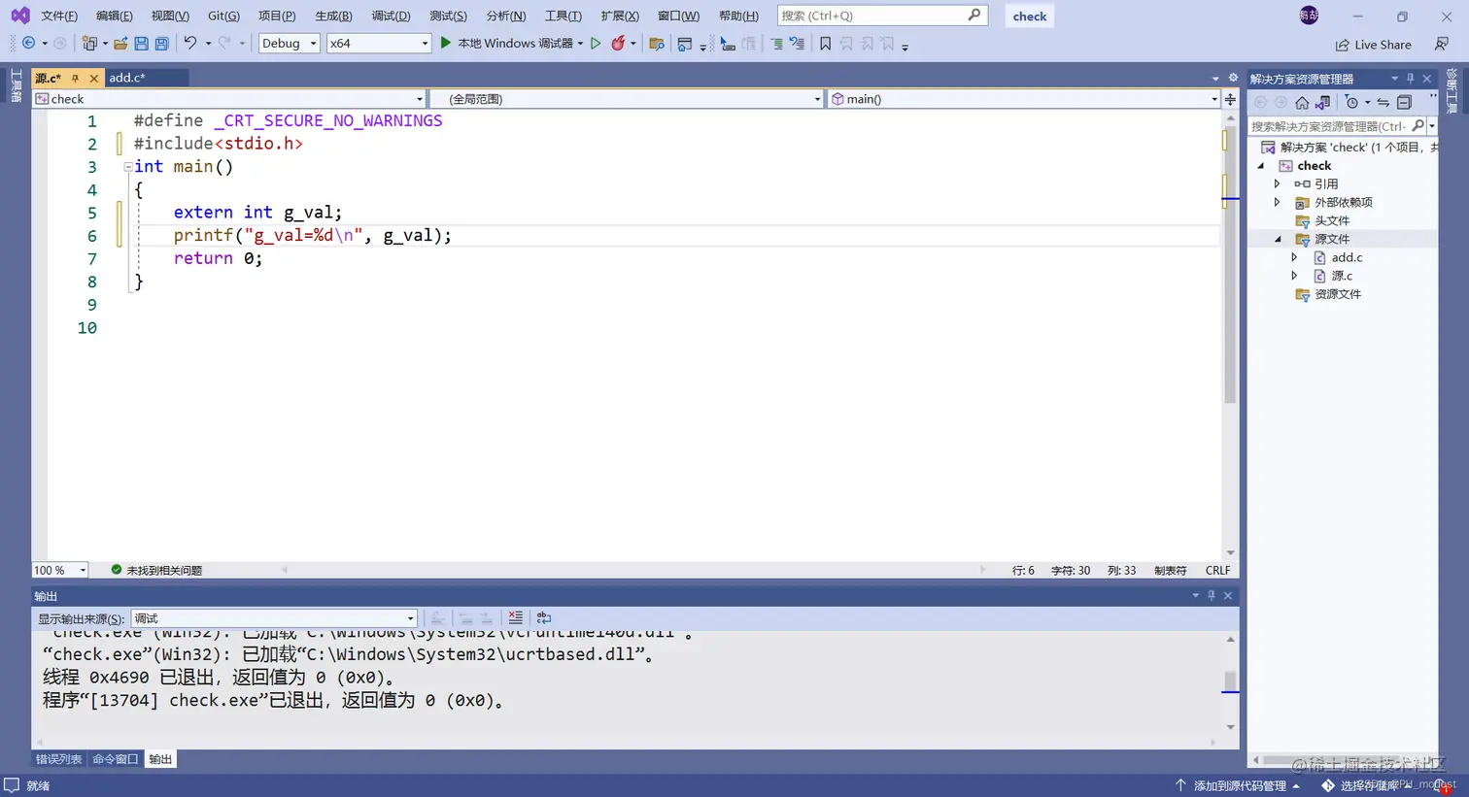Image resolution: width=1469 pixels, height=797 pixels.
Task: Open the 文件(F) menu
Action: (59, 16)
